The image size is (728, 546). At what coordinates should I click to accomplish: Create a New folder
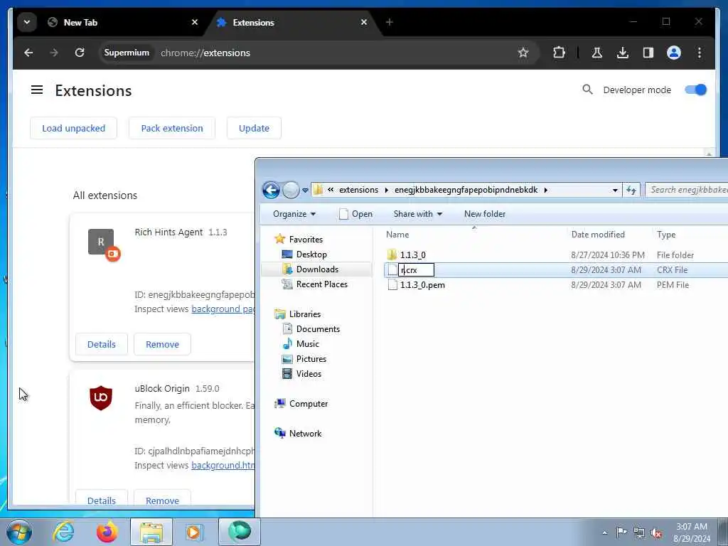tap(485, 214)
